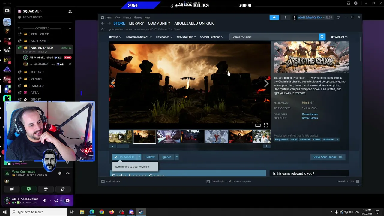Image resolution: width=384 pixels, height=216 pixels.
Task: Deafen Discord headphones
Action: coord(56,201)
